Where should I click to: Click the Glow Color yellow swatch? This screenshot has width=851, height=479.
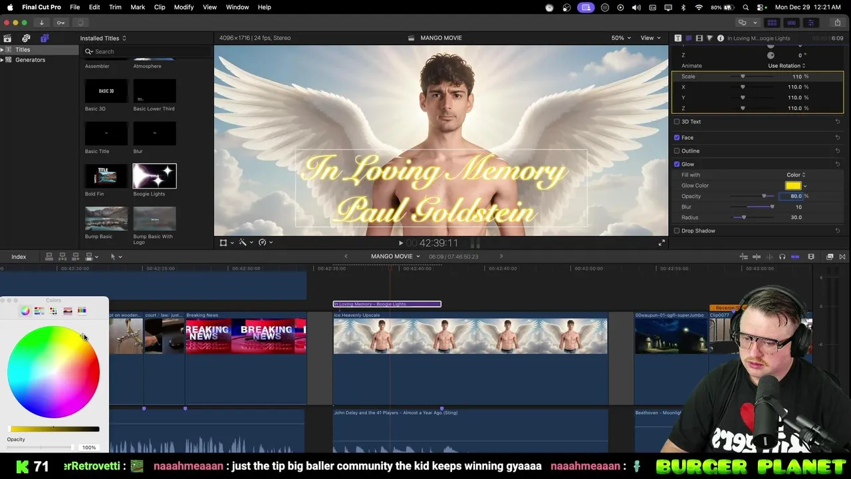793,186
